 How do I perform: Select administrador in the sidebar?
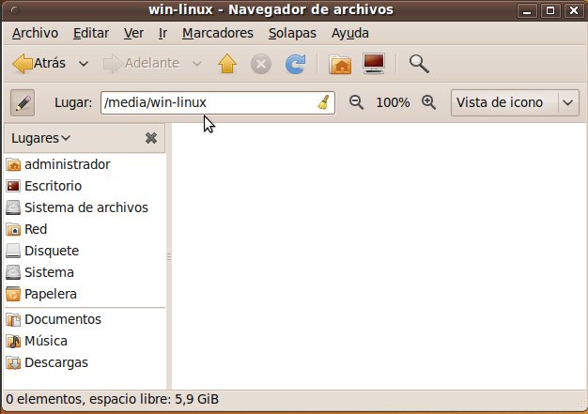click(85, 164)
